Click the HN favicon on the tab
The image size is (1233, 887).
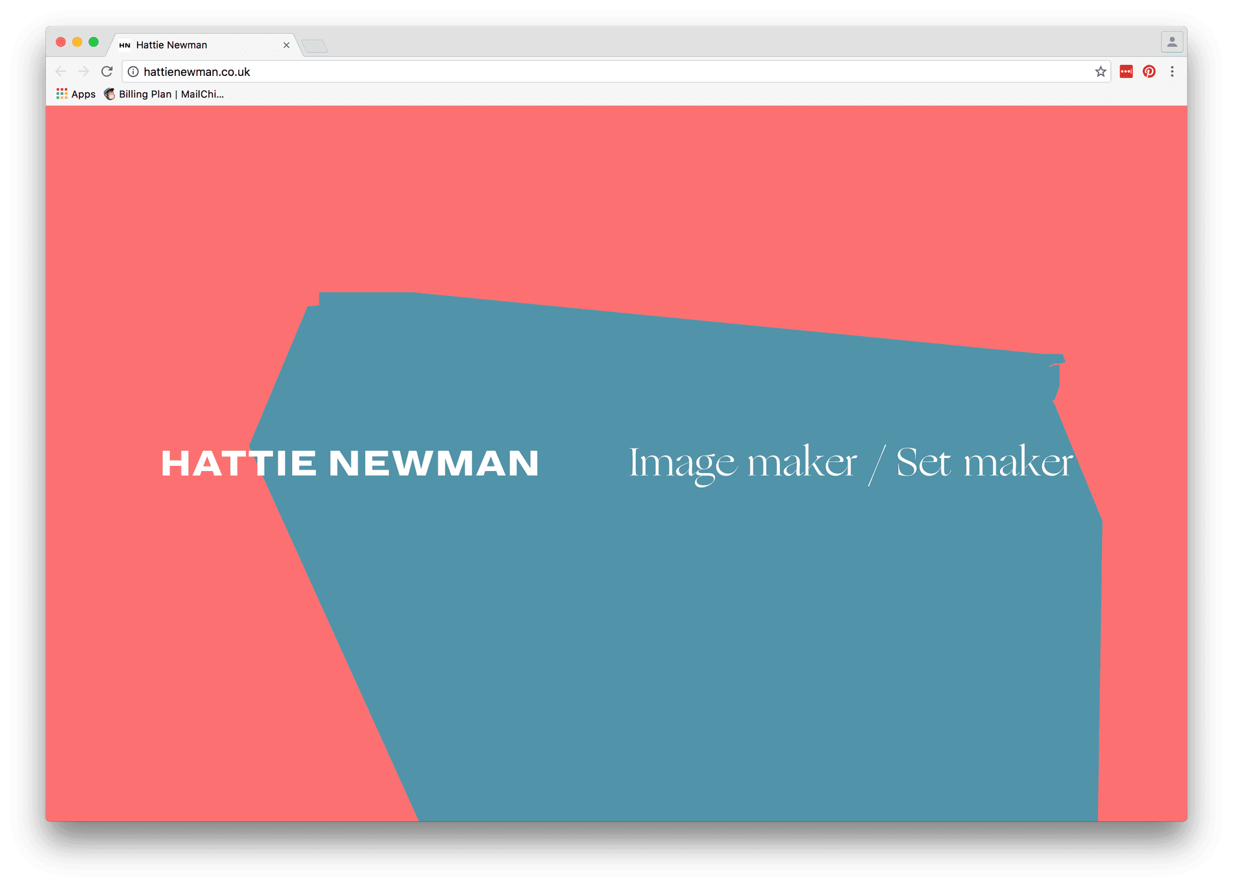(x=126, y=44)
